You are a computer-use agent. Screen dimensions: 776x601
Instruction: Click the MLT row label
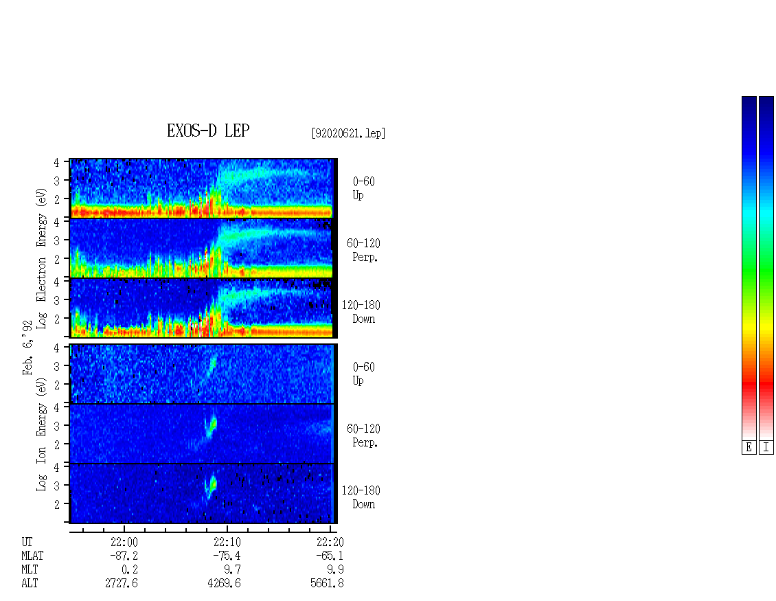pos(30,570)
